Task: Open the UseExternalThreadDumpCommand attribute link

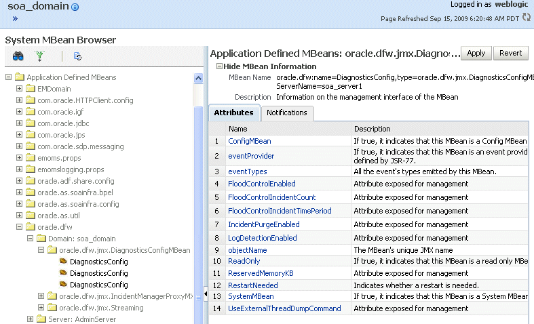Action: coord(284,308)
